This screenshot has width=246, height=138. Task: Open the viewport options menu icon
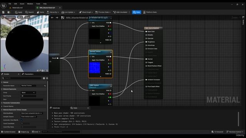3,17
